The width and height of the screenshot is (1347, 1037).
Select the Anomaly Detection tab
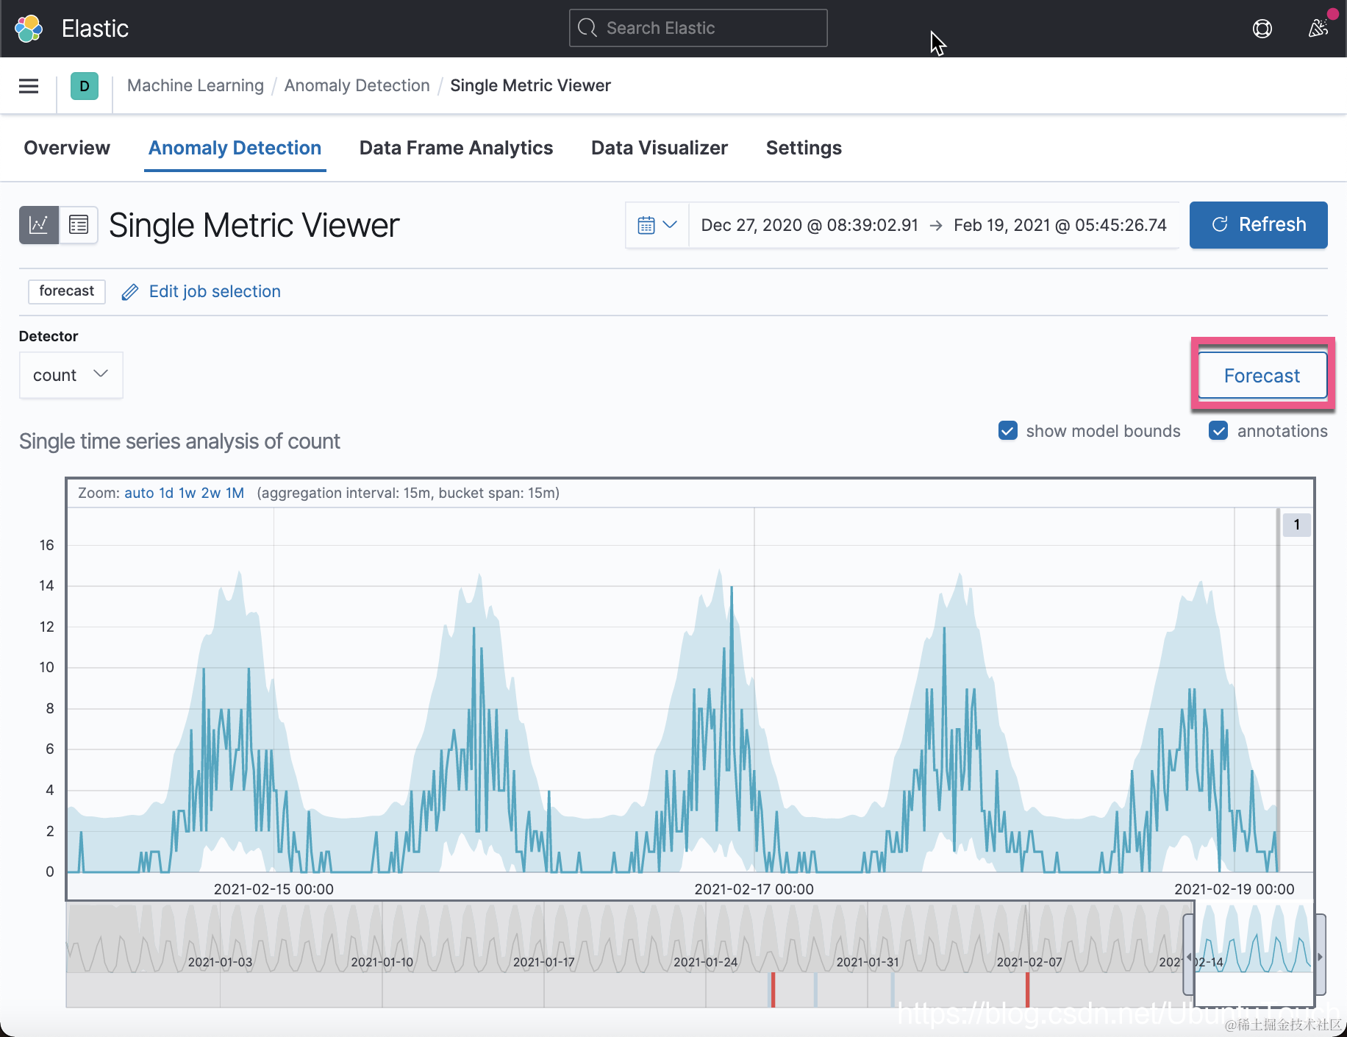[235, 148]
